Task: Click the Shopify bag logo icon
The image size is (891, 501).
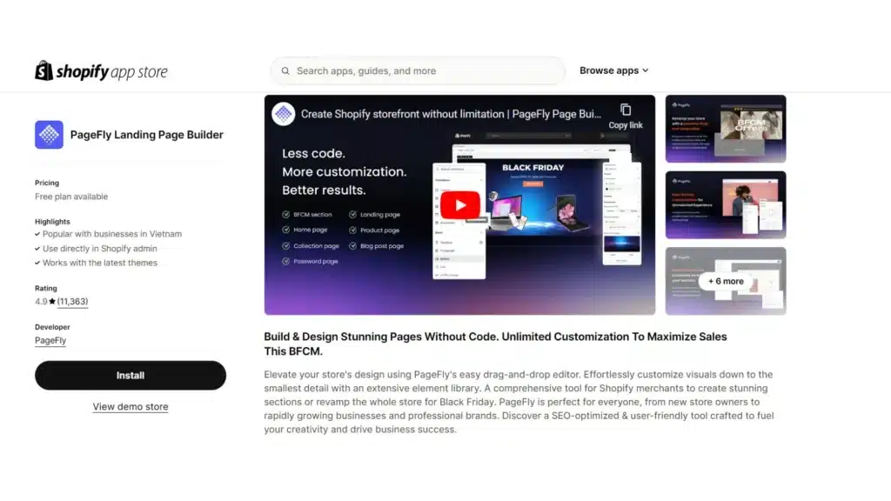Action: pos(42,70)
